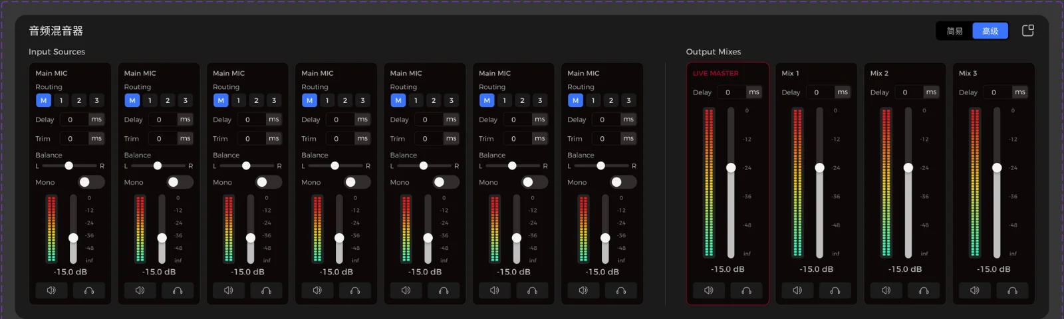Toggle routing 1 on first Main MIC channel

pyautogui.click(x=61, y=100)
